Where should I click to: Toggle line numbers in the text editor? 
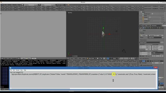(x=32, y=58)
